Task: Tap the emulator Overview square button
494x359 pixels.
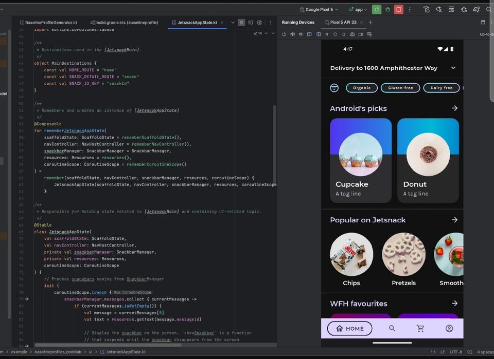Action: (344, 34)
